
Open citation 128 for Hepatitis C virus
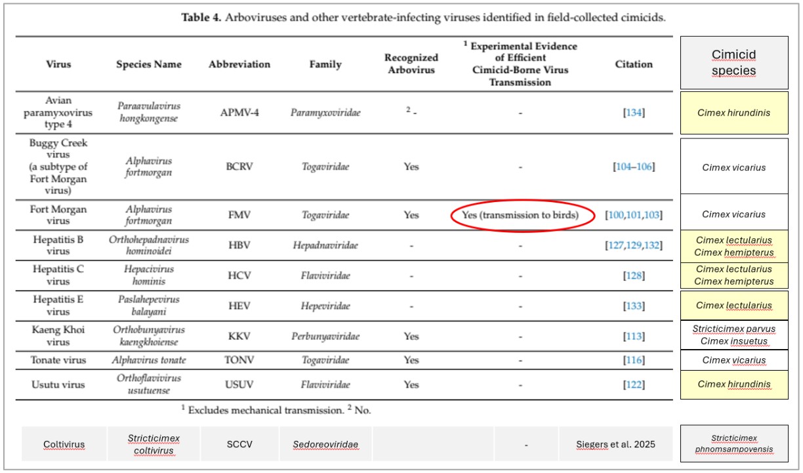(x=634, y=276)
